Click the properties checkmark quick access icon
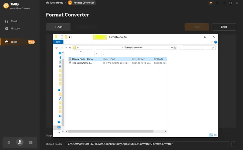 pyautogui.click(x=62, y=37)
